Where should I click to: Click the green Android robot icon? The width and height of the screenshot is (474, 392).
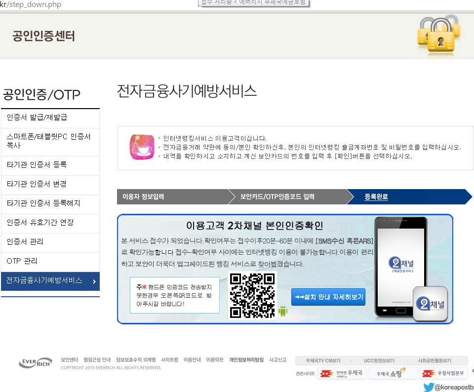(x=283, y=311)
